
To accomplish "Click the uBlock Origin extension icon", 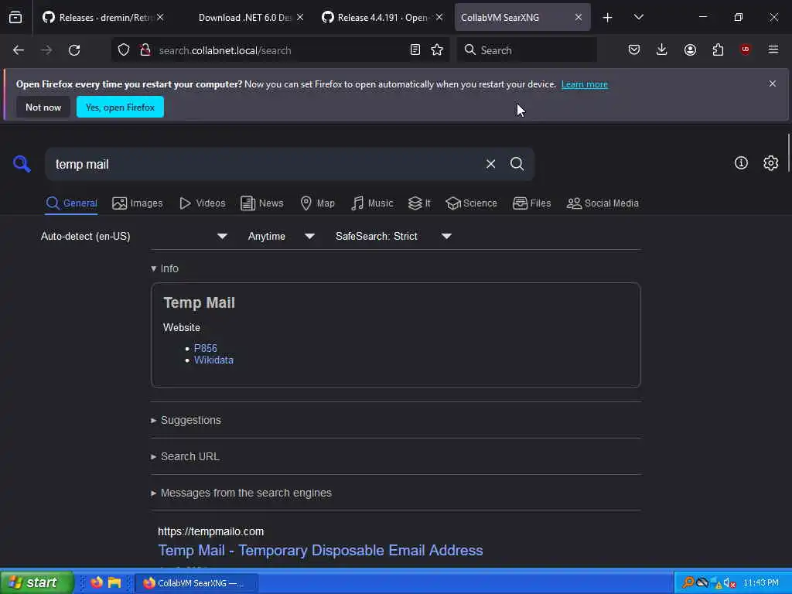I will click(x=745, y=49).
